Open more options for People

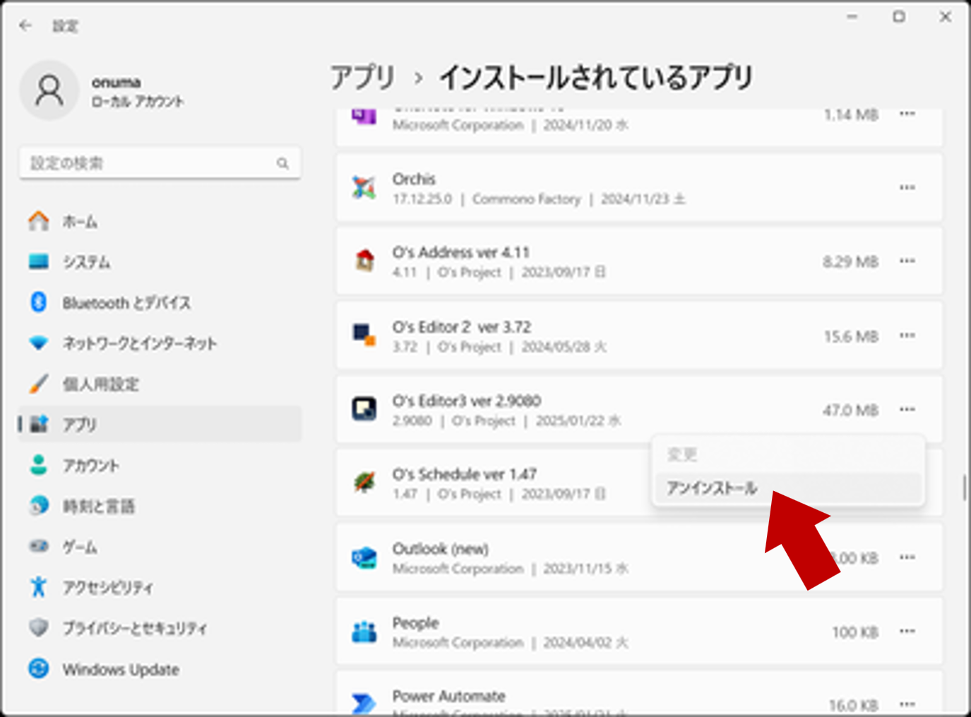coord(907,632)
